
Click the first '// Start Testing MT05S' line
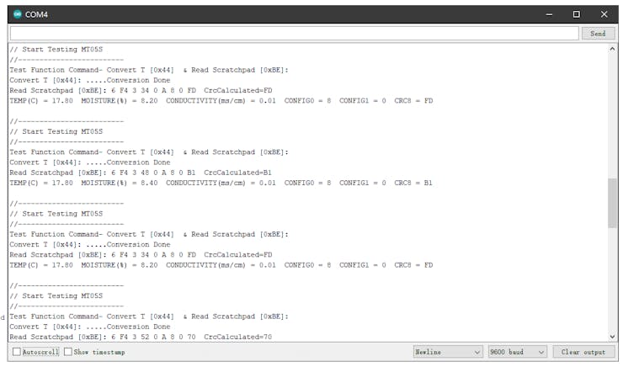point(56,50)
